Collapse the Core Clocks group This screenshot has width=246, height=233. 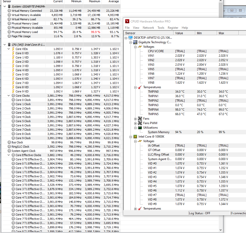click(9, 96)
